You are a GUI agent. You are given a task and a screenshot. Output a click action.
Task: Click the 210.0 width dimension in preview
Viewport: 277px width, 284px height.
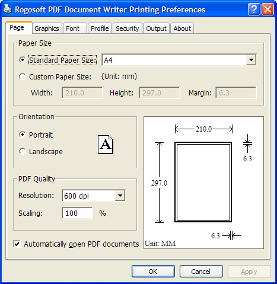coord(203,129)
